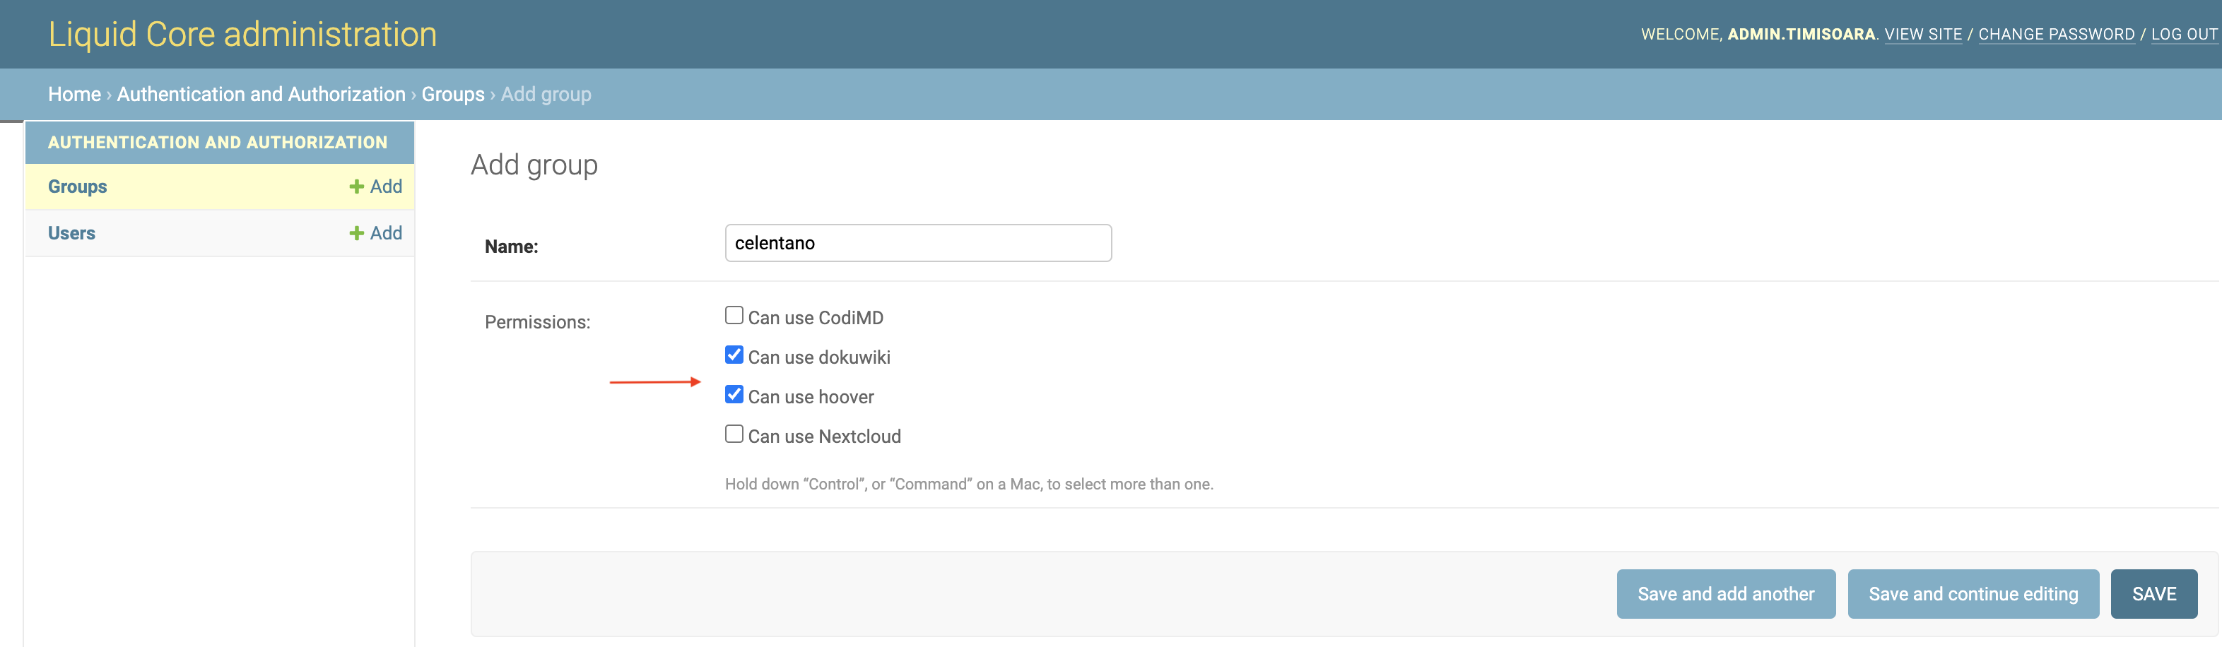
Task: Uncheck the Can use hoover permission
Action: click(x=734, y=396)
